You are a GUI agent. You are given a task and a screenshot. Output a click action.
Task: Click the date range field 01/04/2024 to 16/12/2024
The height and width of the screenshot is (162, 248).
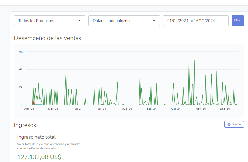195,21
